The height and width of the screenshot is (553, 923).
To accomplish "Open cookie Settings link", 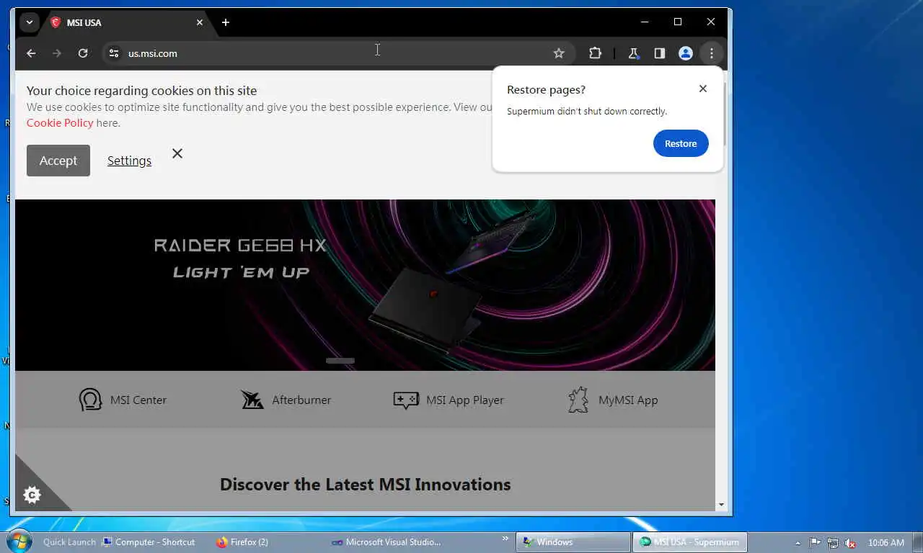I will click(129, 161).
